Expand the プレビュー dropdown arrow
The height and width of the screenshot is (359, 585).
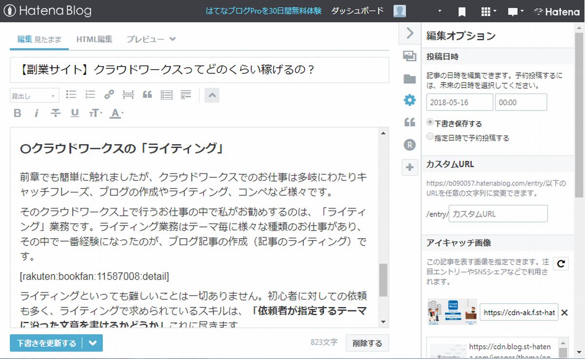point(173,39)
